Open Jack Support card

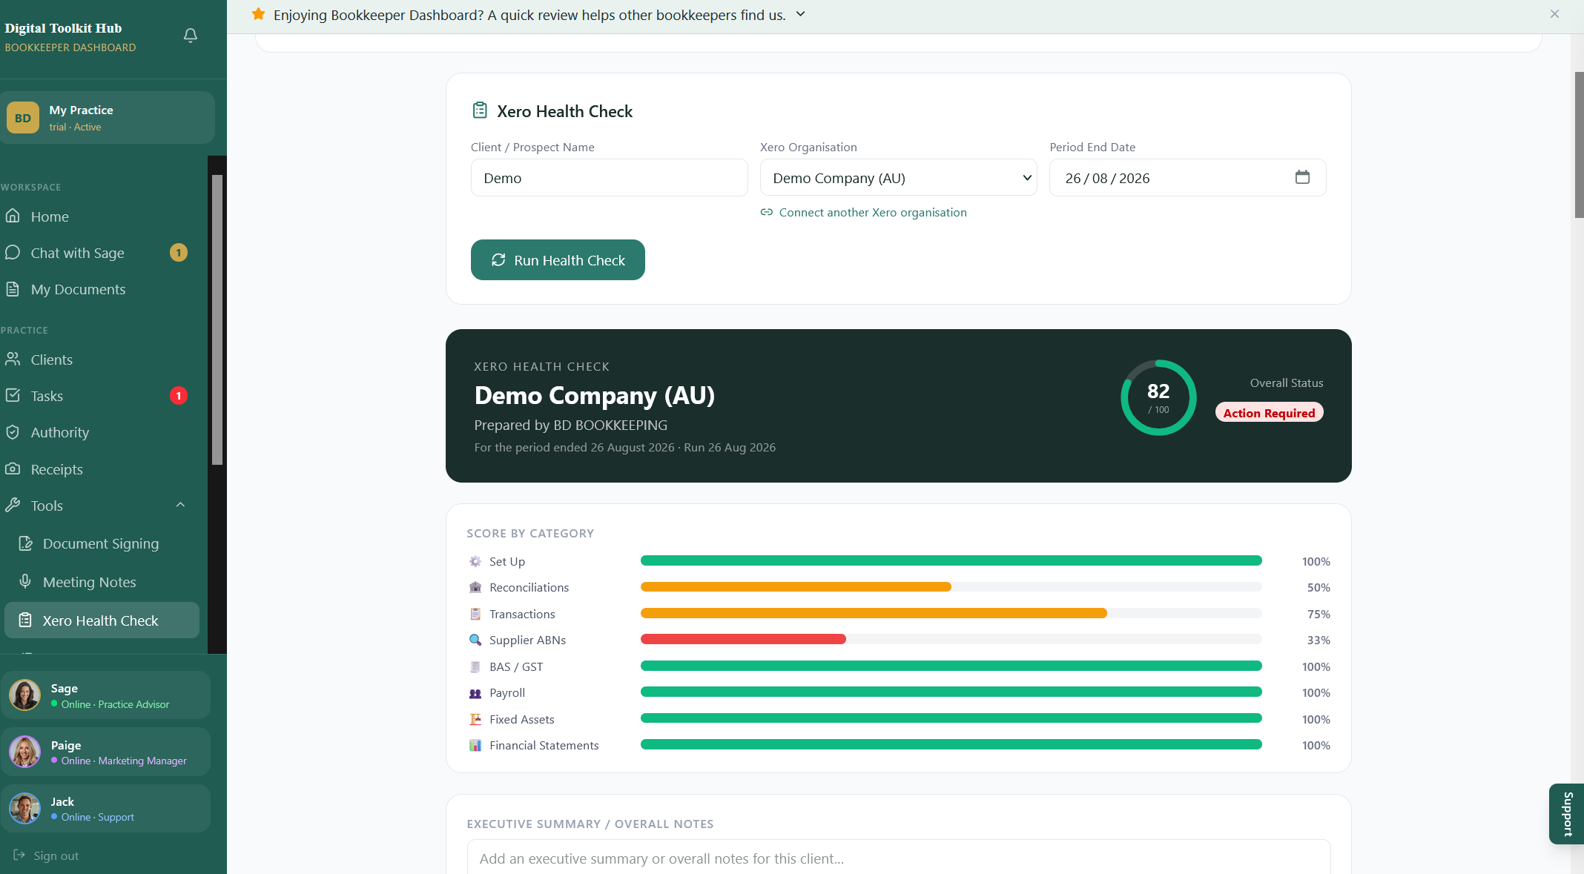[x=105, y=808]
